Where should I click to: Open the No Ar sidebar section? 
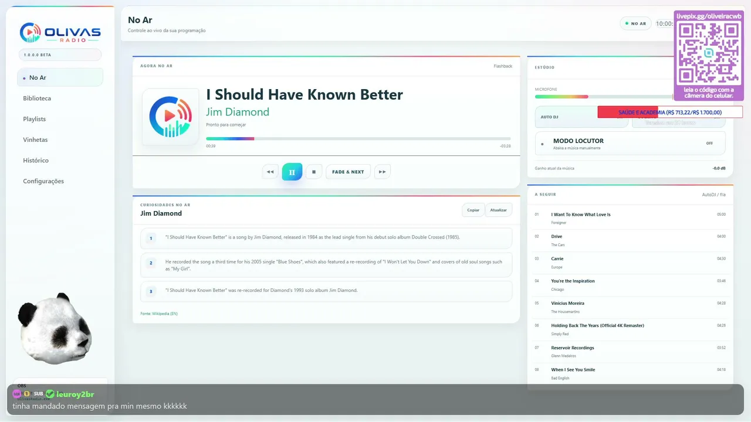(60, 77)
